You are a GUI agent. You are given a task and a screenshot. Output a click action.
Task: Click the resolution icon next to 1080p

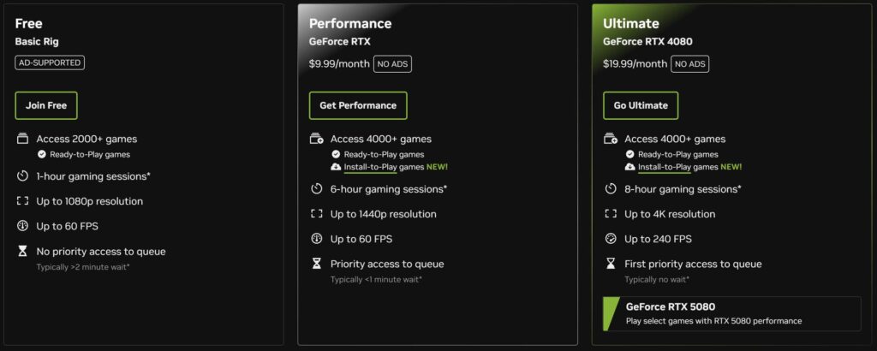tap(23, 201)
